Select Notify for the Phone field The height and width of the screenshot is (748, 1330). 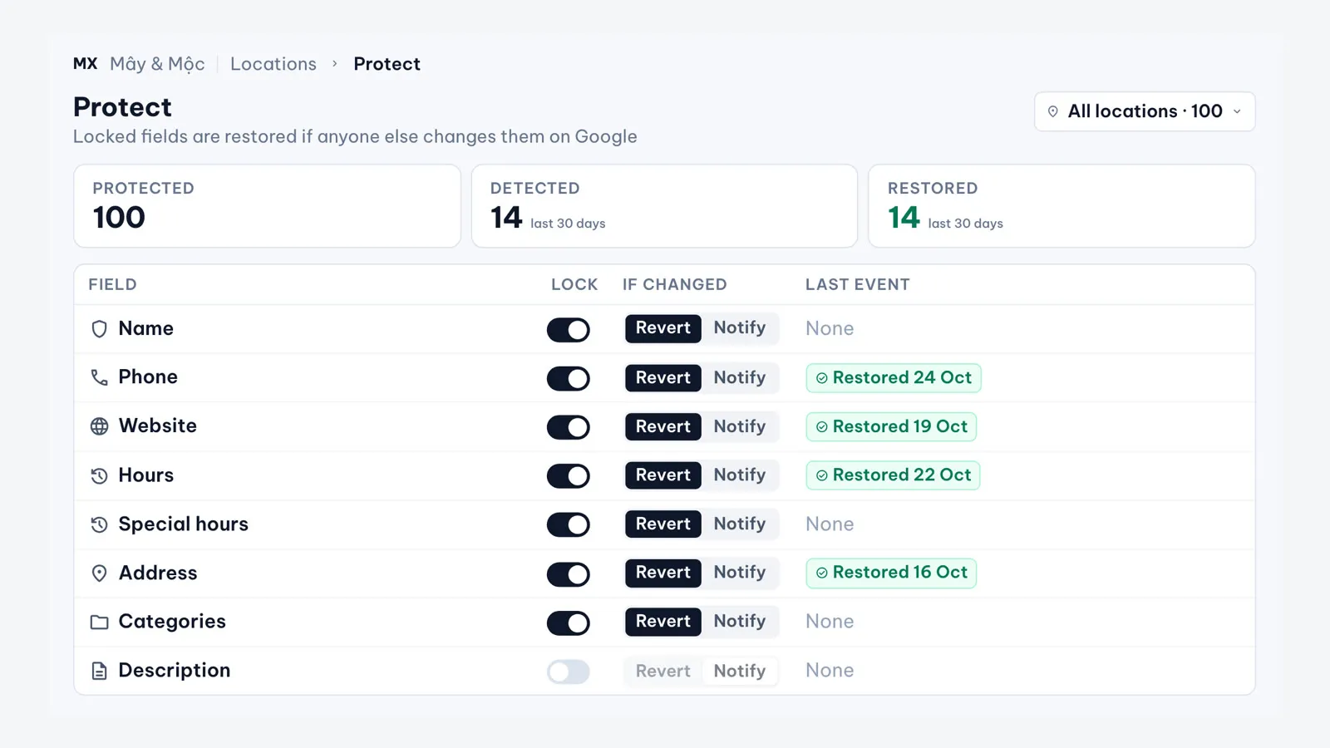(x=740, y=377)
